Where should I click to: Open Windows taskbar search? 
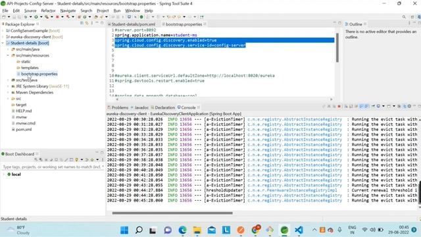pos(139,230)
